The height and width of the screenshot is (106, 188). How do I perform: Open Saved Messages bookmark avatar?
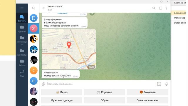click(33, 18)
